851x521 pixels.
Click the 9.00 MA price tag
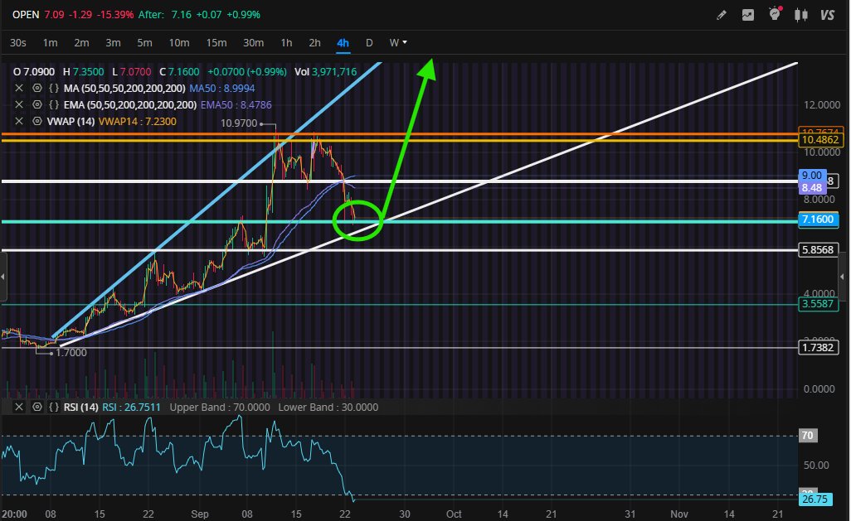(812, 175)
